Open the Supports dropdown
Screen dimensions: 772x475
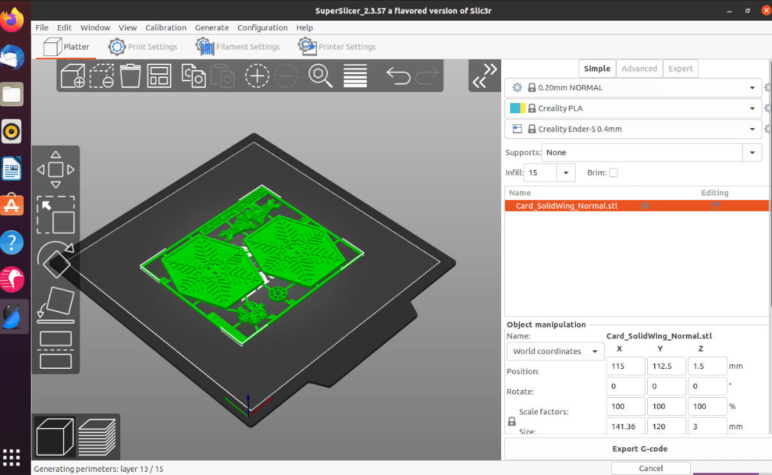click(x=751, y=153)
